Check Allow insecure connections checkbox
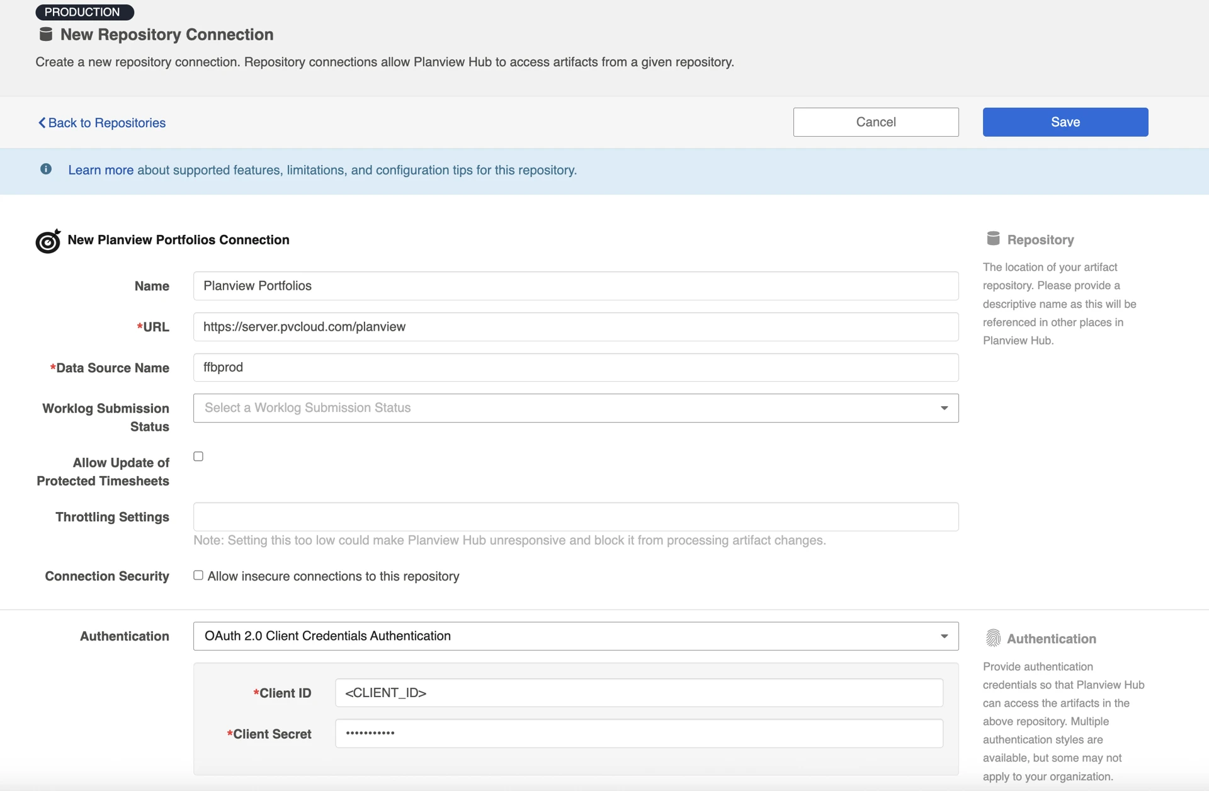This screenshot has width=1209, height=791. 198,576
